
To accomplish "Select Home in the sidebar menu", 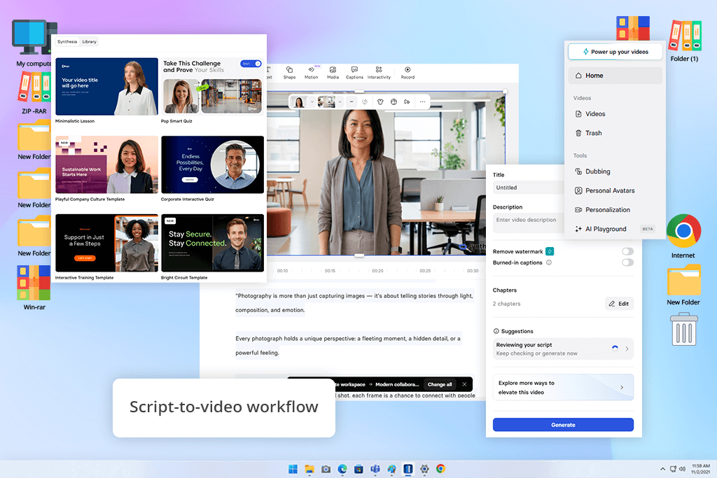I will tap(615, 76).
